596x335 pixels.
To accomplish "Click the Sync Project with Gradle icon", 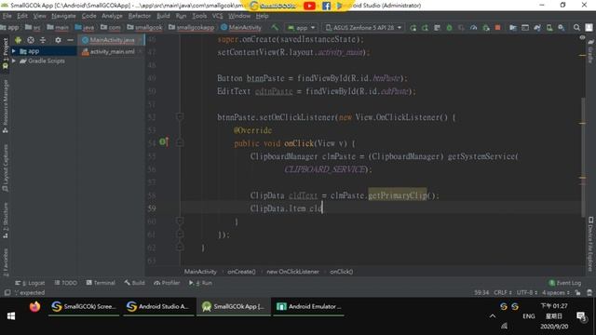I will pos(537,28).
